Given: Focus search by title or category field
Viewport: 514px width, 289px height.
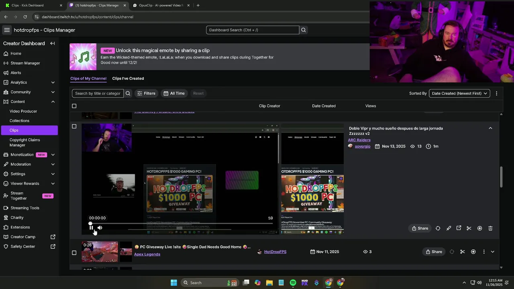Looking at the screenshot, I should click(x=98, y=94).
